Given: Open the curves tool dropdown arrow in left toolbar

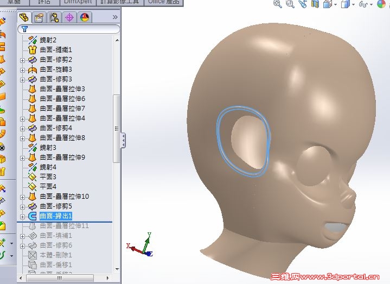Looking at the screenshot, I should [11, 256].
